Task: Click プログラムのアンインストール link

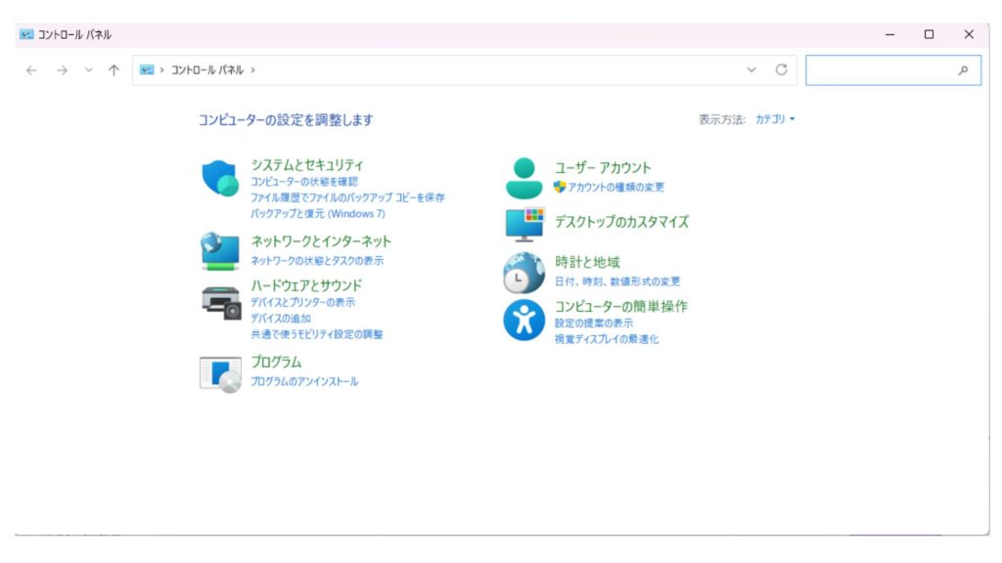Action: [x=304, y=382]
